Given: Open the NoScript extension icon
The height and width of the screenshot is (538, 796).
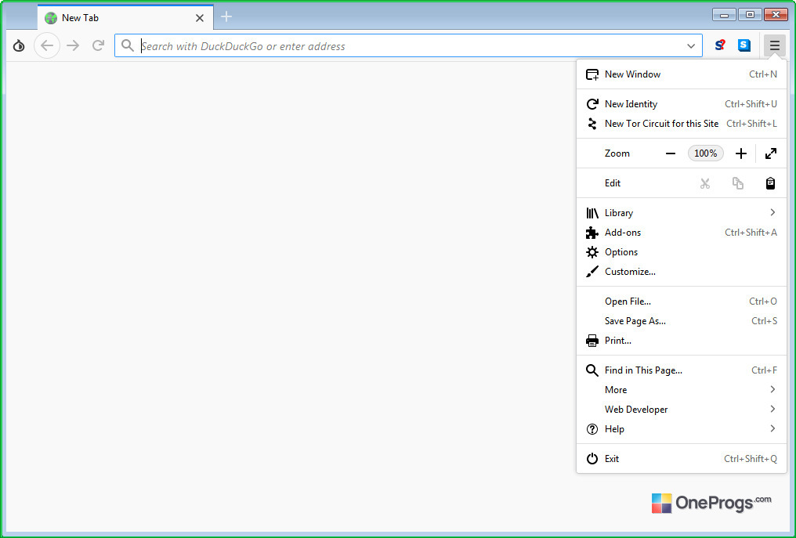Looking at the screenshot, I should pyautogui.click(x=720, y=45).
